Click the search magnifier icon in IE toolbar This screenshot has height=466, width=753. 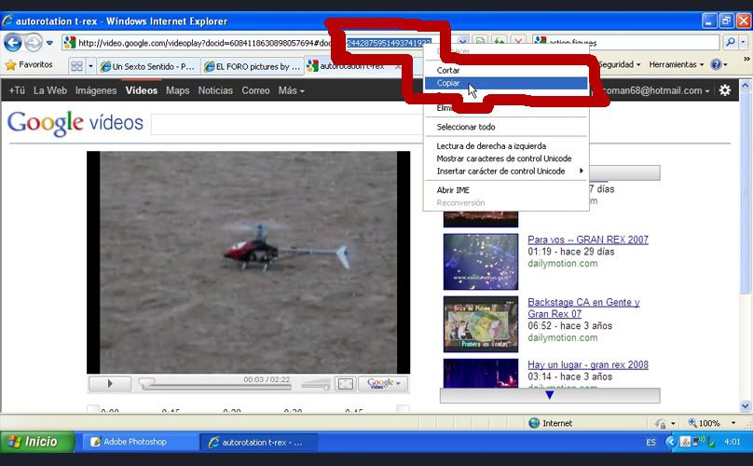[x=731, y=42]
